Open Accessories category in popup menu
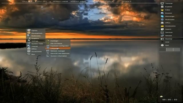Viewport: 183px width, 103px height. click(36, 51)
